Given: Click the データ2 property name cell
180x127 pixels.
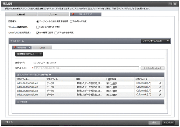Looking at the screenshot, I should pyautogui.click(x=60, y=87).
